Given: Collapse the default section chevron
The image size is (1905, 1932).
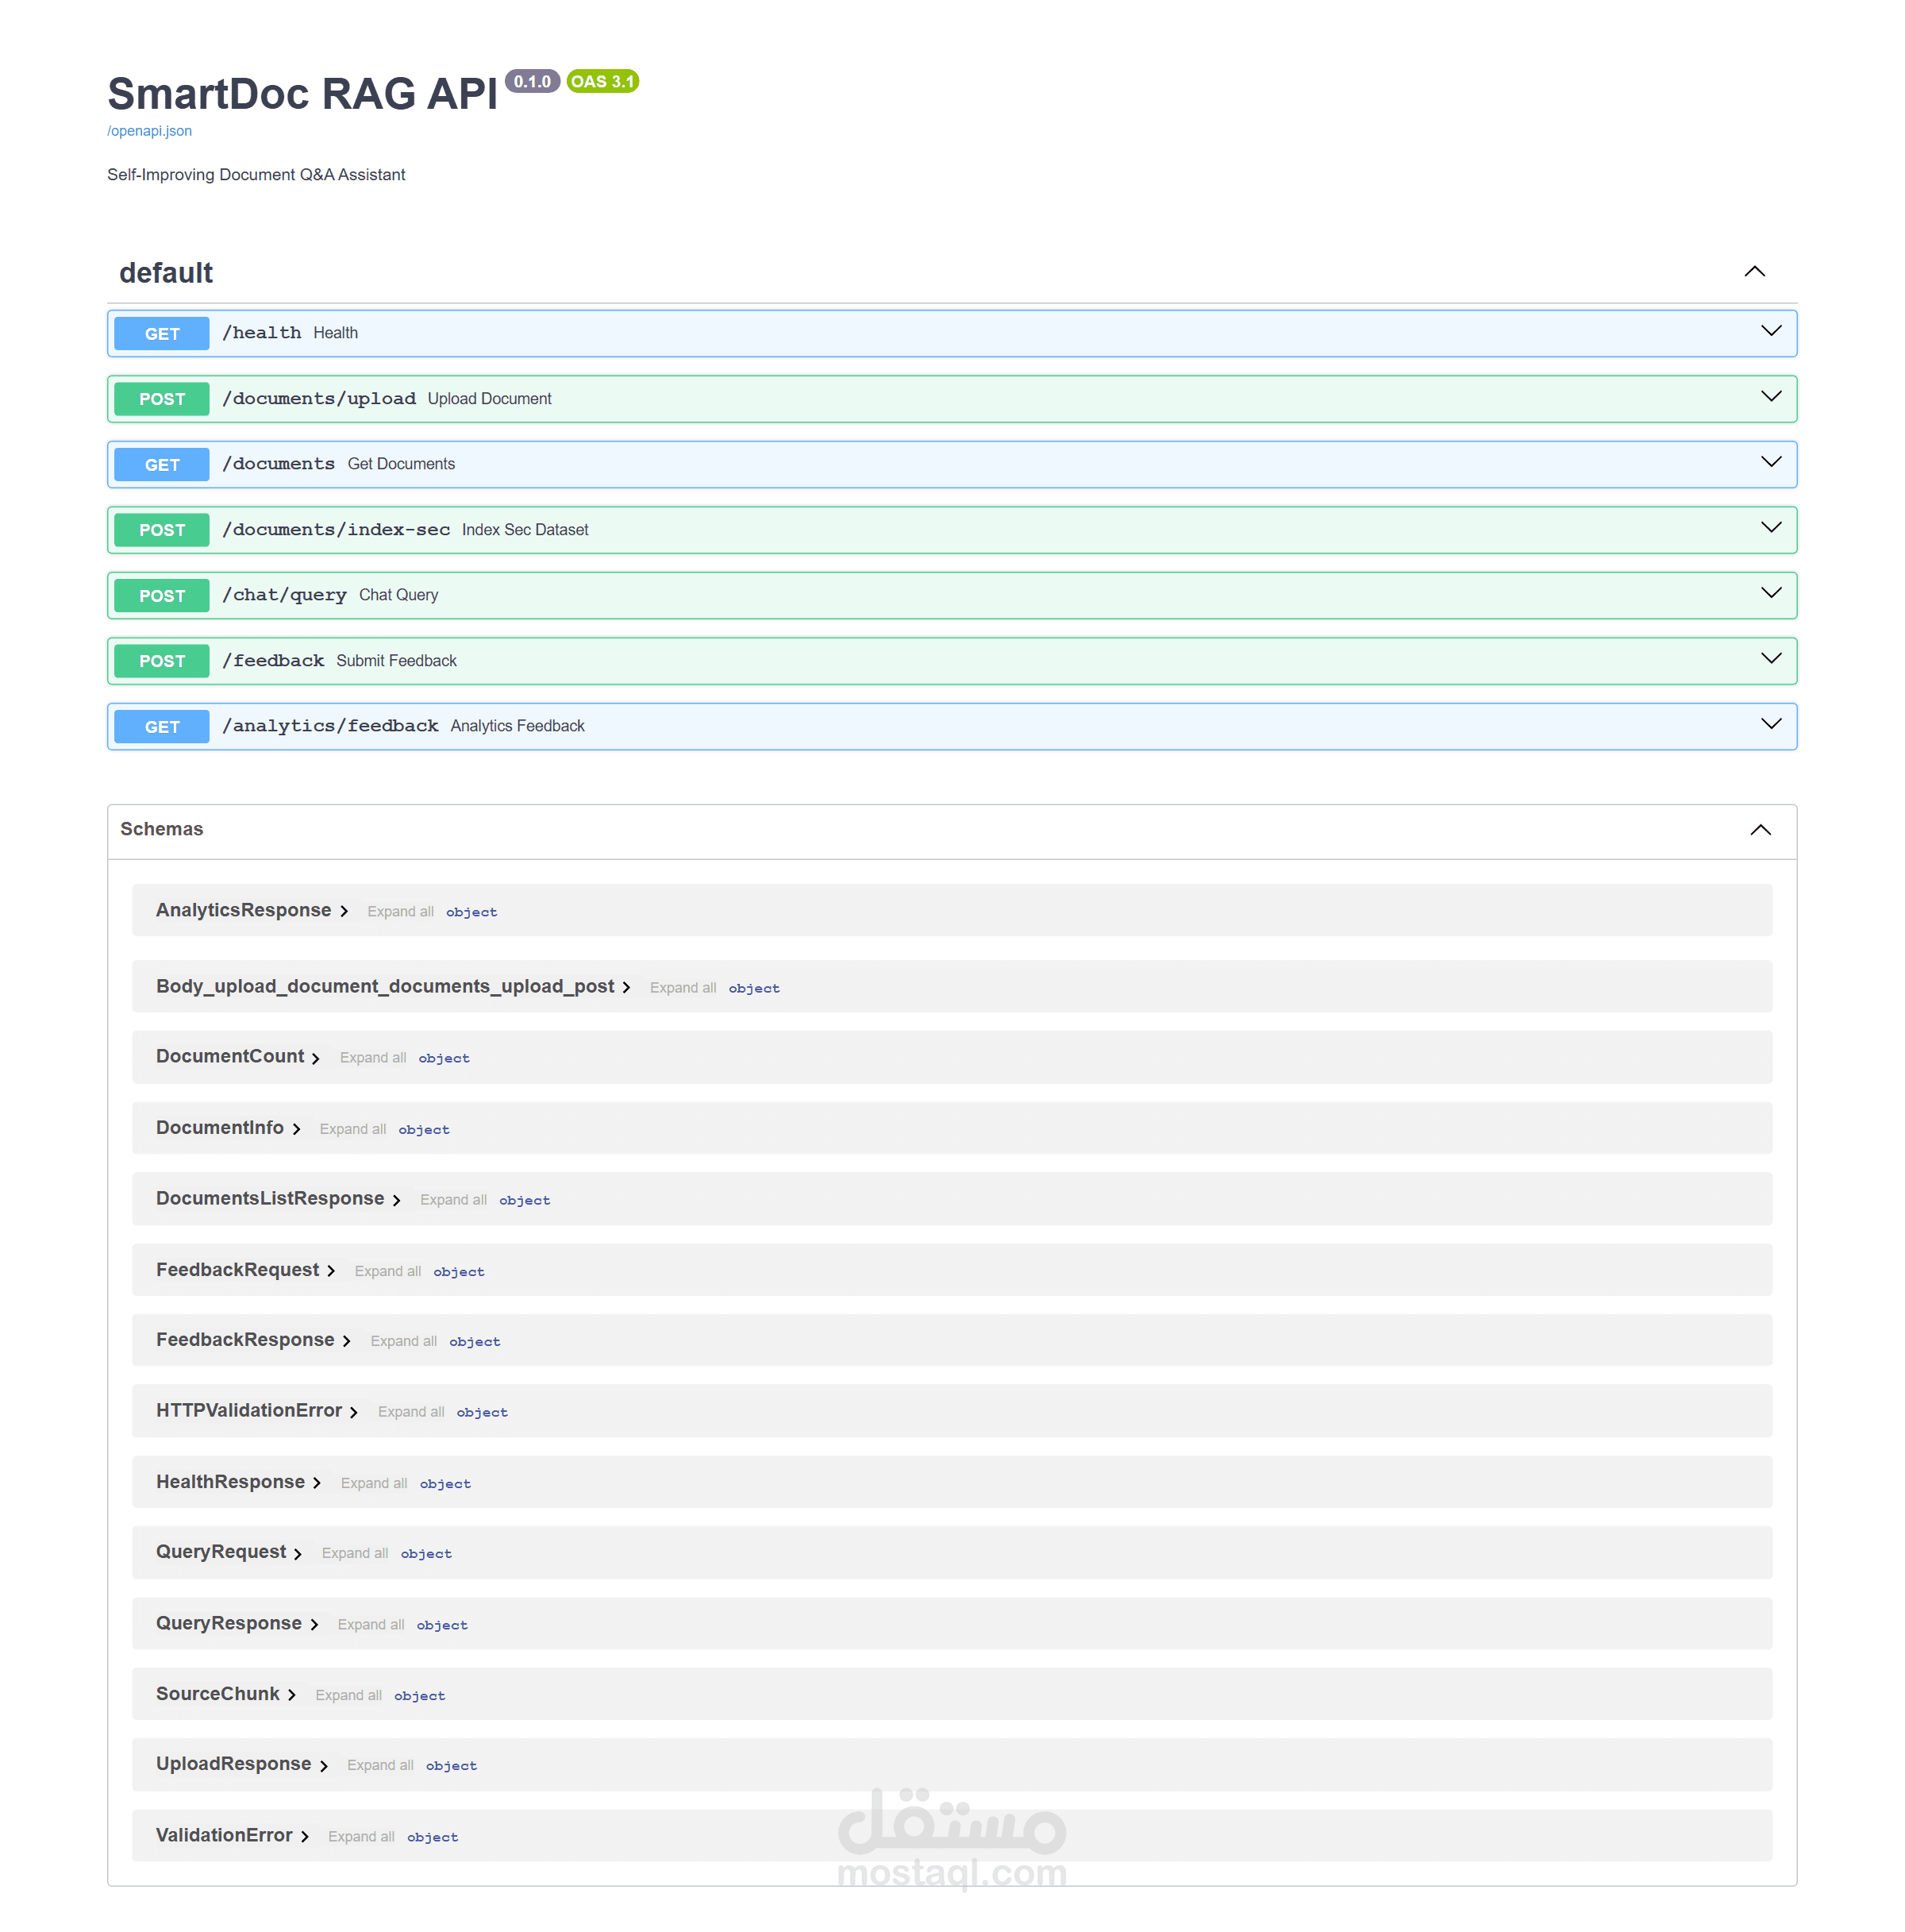Looking at the screenshot, I should pyautogui.click(x=1754, y=272).
